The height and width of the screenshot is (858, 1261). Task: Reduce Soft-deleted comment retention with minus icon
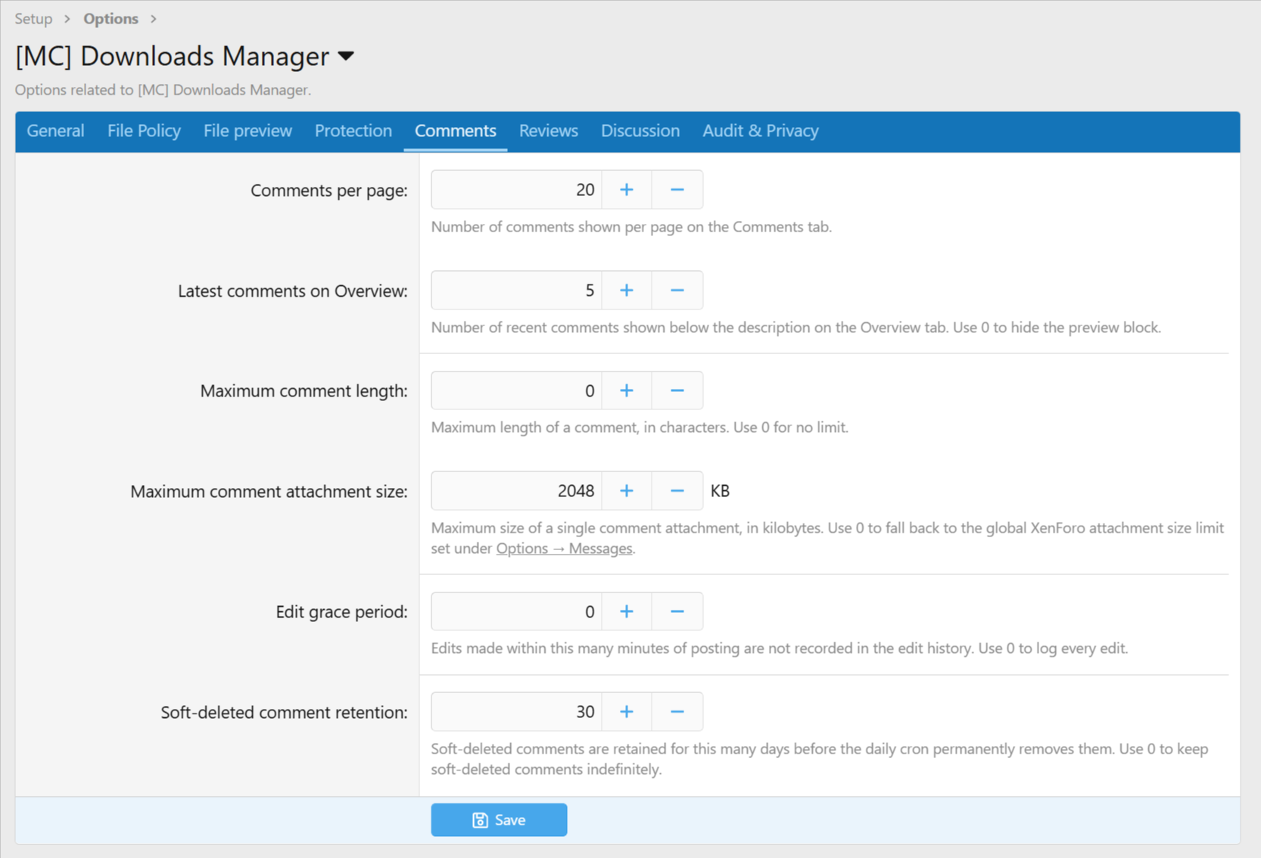coord(677,712)
